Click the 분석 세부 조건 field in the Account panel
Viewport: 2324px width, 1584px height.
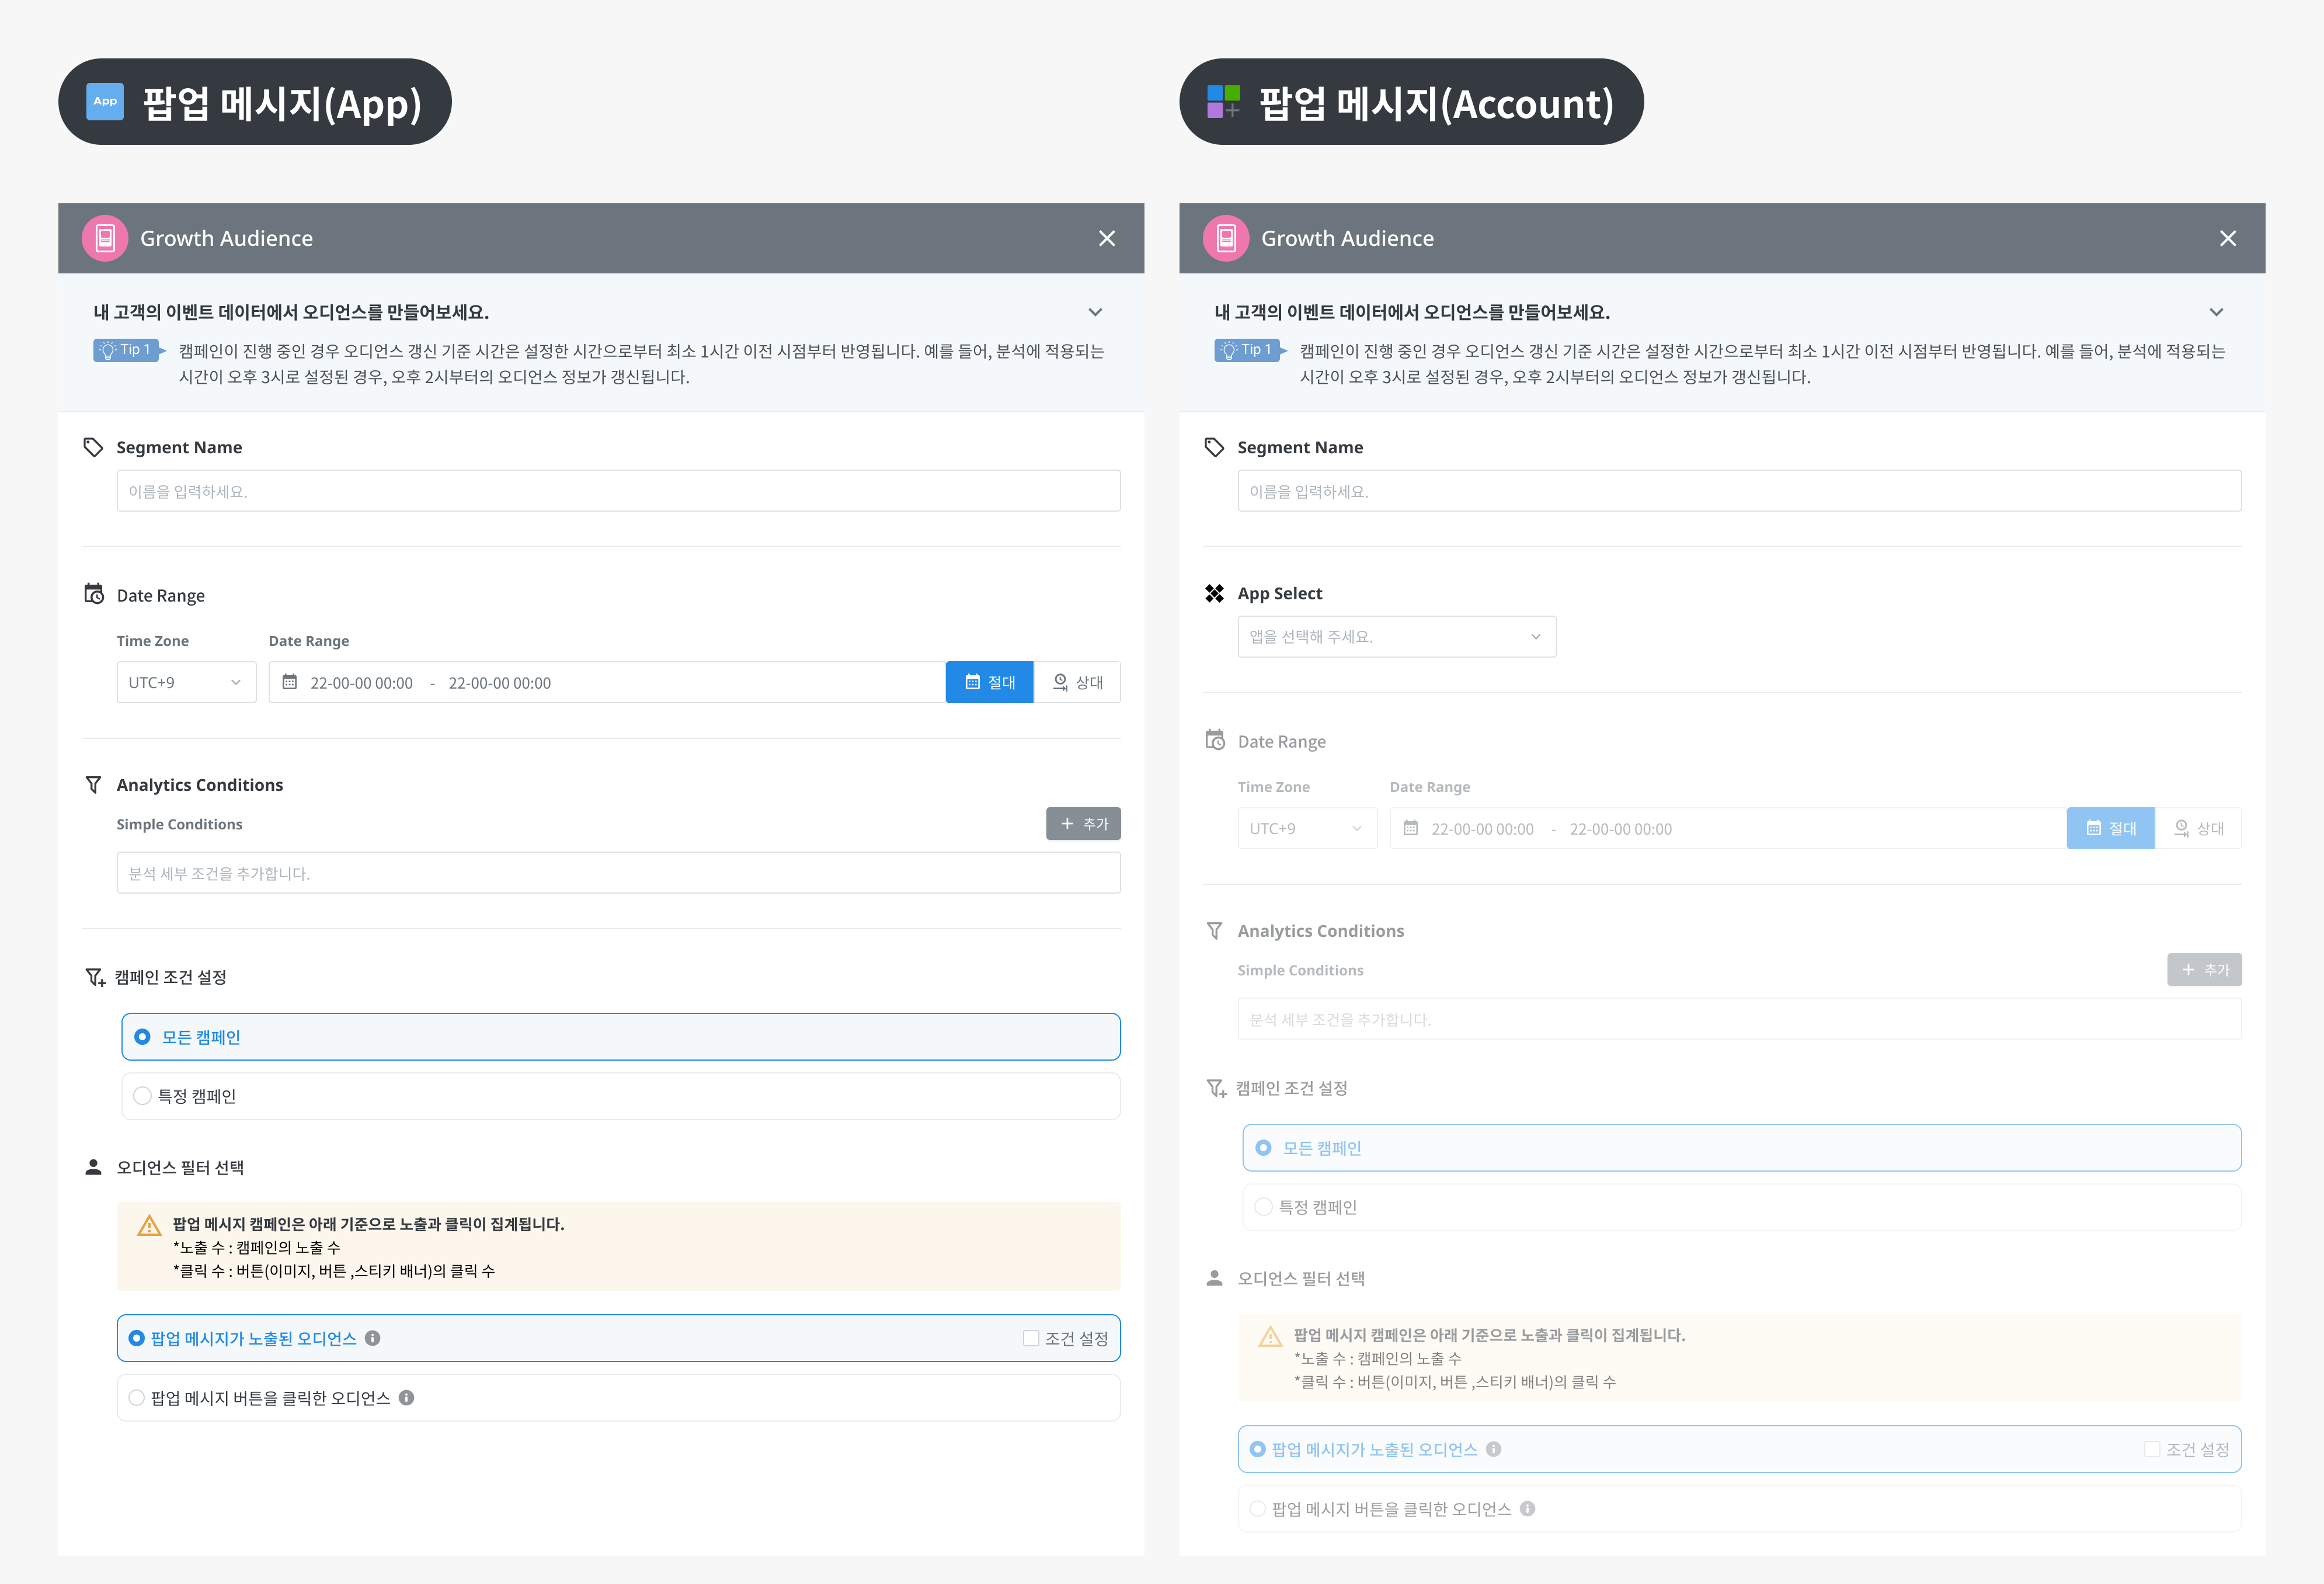point(1739,1019)
